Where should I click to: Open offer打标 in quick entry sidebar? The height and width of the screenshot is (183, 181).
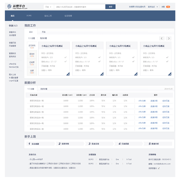coord(13,64)
